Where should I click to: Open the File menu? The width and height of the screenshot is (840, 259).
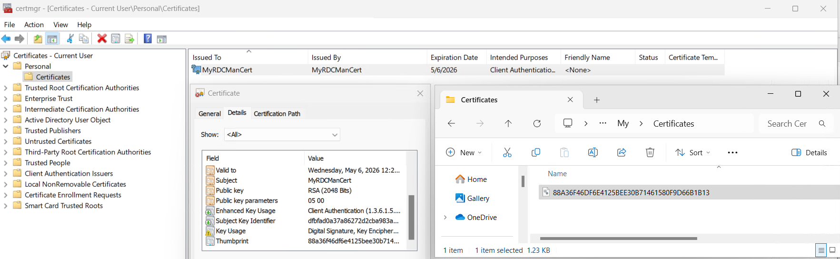coord(10,24)
